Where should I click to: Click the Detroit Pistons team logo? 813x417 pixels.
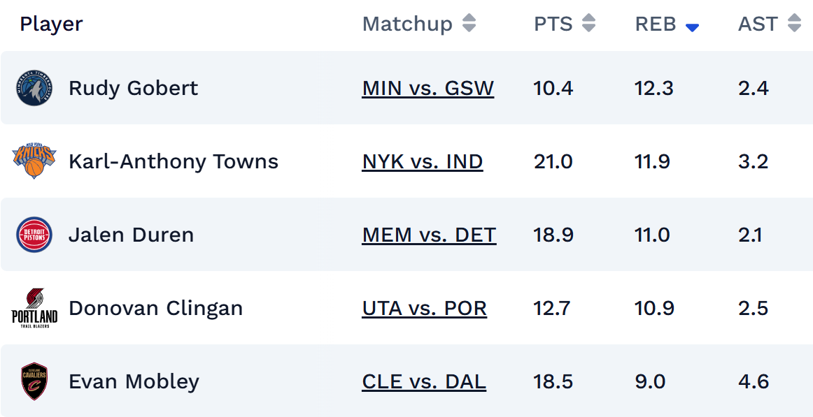[34, 235]
